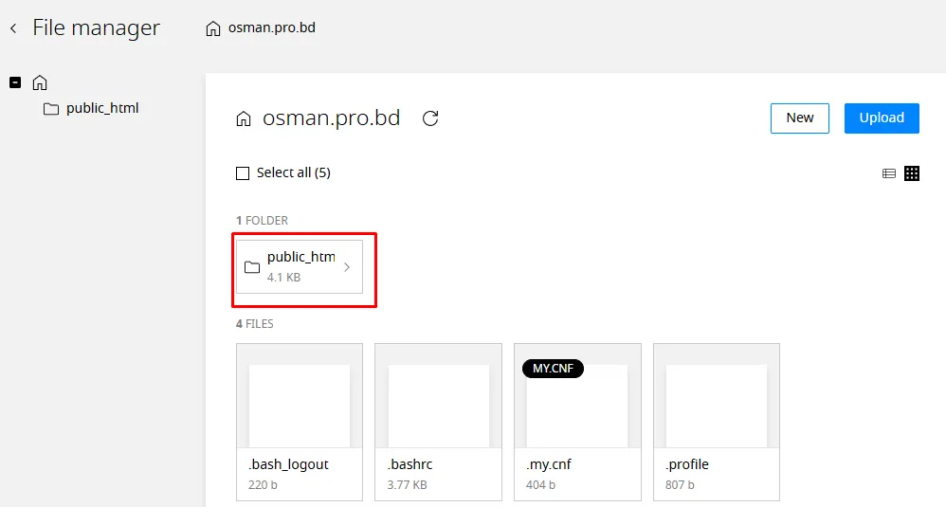Select the .bash_logout file thumbnail

click(x=299, y=407)
